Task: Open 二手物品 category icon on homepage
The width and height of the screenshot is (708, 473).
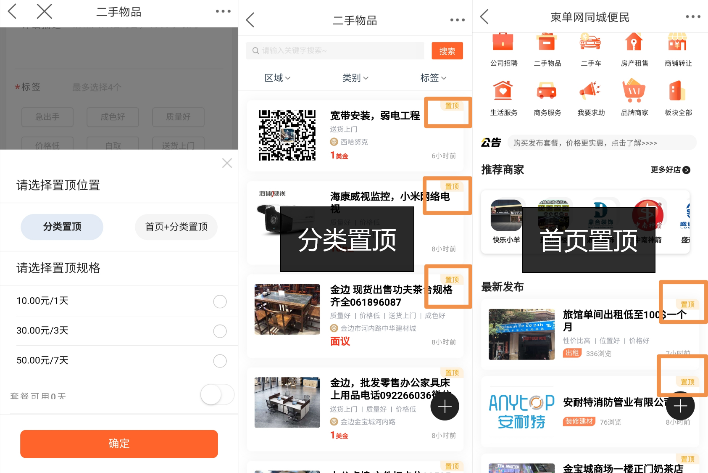Action: (547, 42)
